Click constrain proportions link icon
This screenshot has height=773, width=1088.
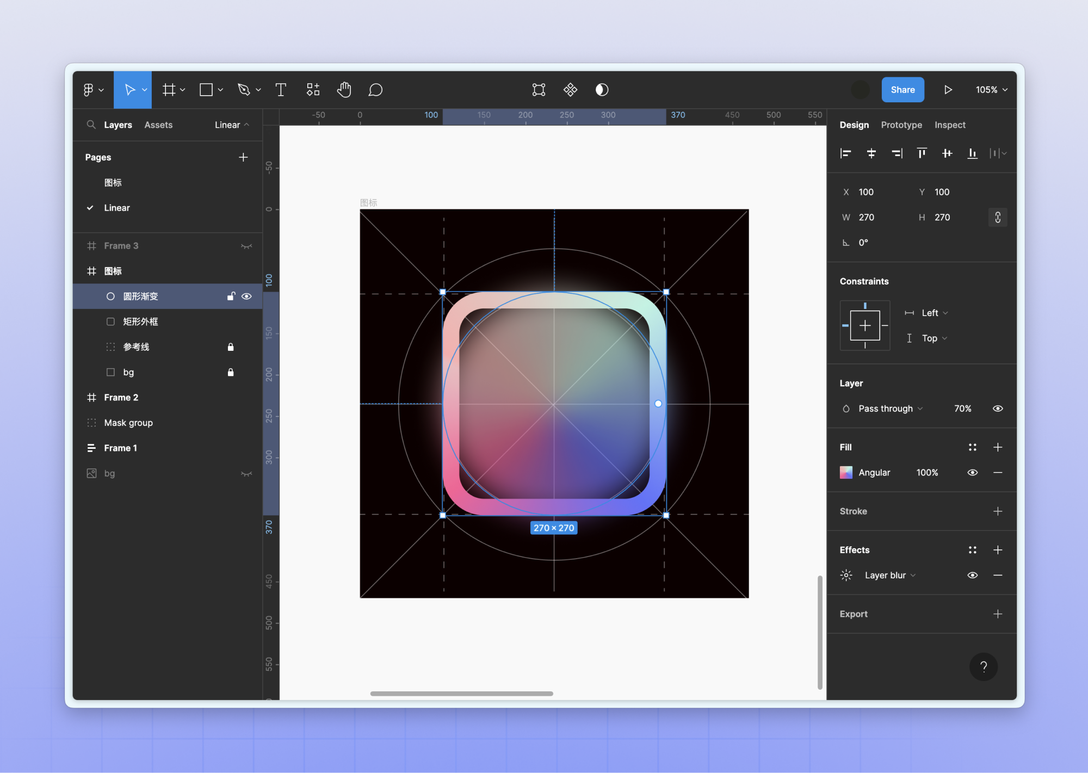point(998,218)
